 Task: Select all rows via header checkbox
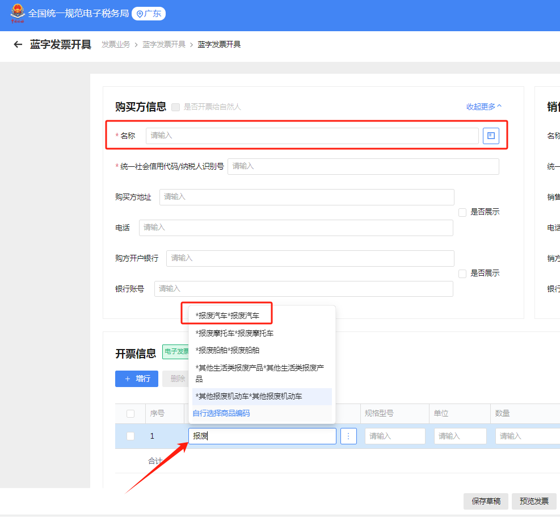pos(130,414)
